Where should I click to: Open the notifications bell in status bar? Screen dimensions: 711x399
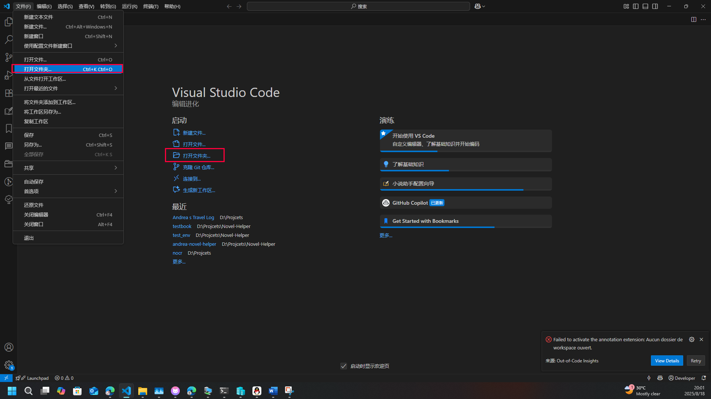pyautogui.click(x=704, y=378)
